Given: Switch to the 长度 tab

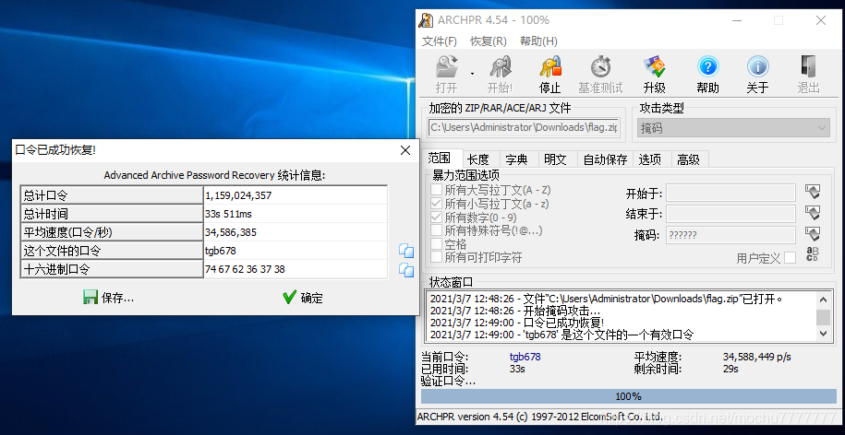Looking at the screenshot, I should [x=478, y=159].
